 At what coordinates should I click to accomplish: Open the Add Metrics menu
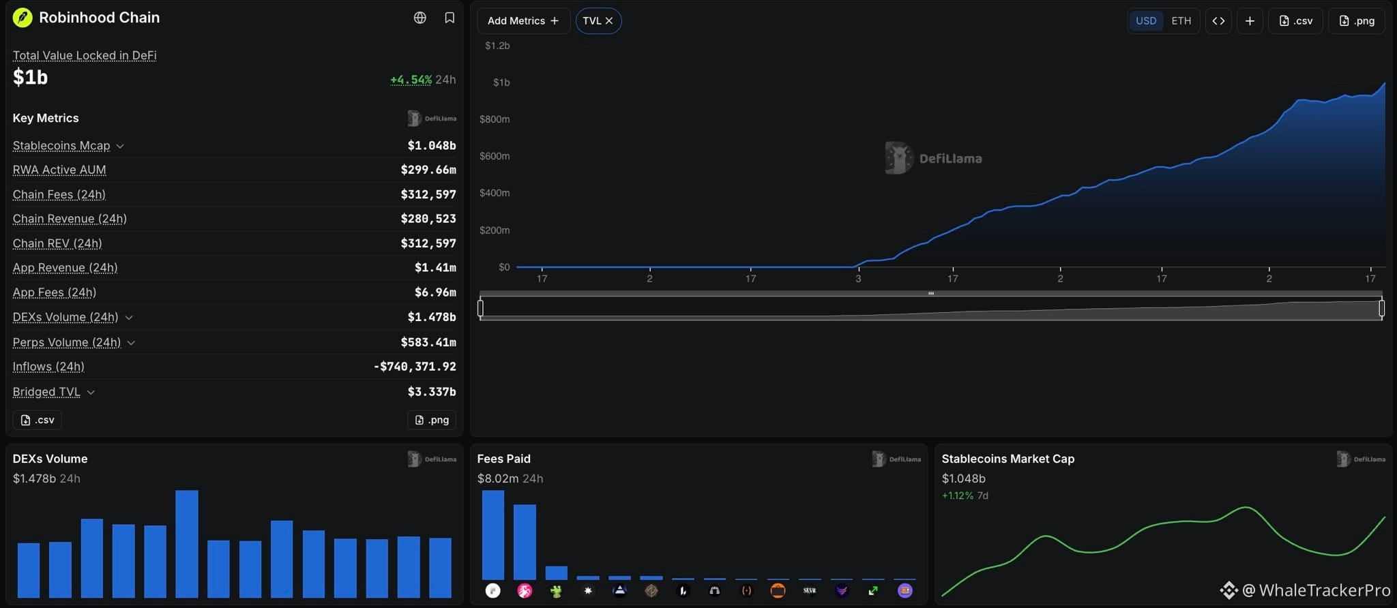tap(523, 21)
